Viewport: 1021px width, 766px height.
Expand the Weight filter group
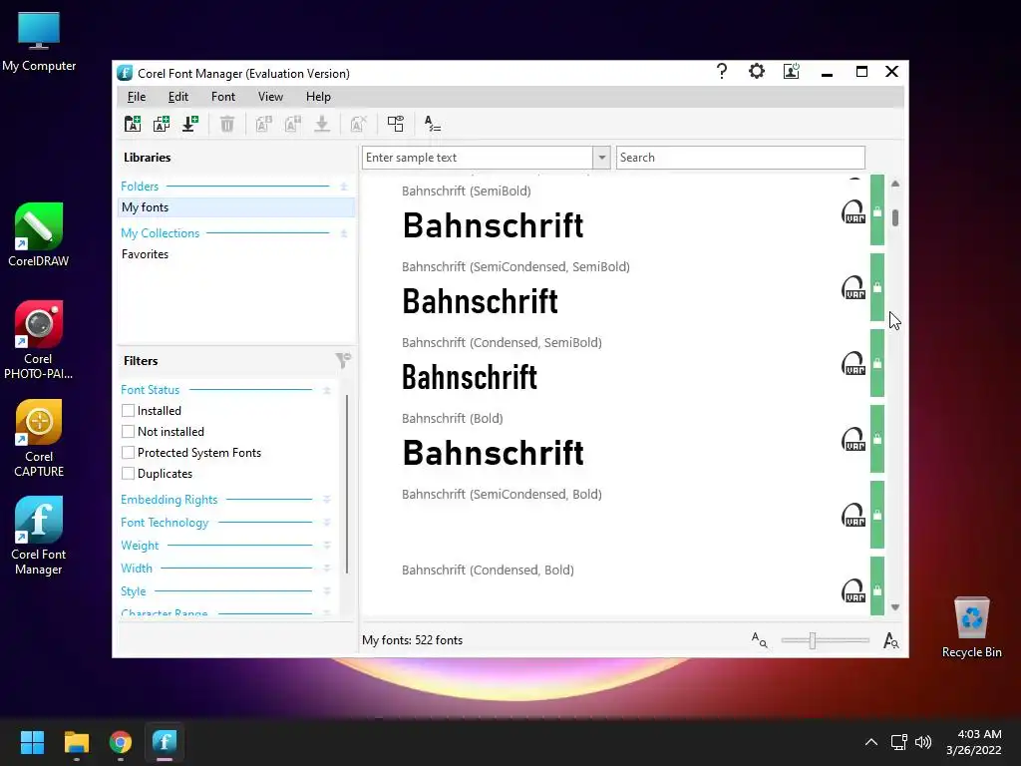pos(327,546)
